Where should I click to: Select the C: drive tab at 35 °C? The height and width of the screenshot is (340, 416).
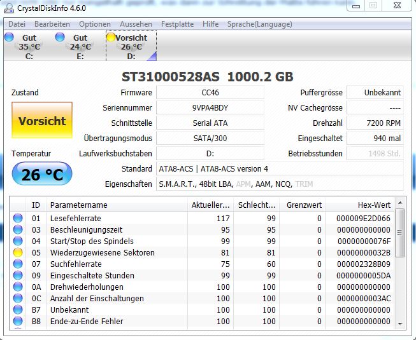click(x=29, y=46)
